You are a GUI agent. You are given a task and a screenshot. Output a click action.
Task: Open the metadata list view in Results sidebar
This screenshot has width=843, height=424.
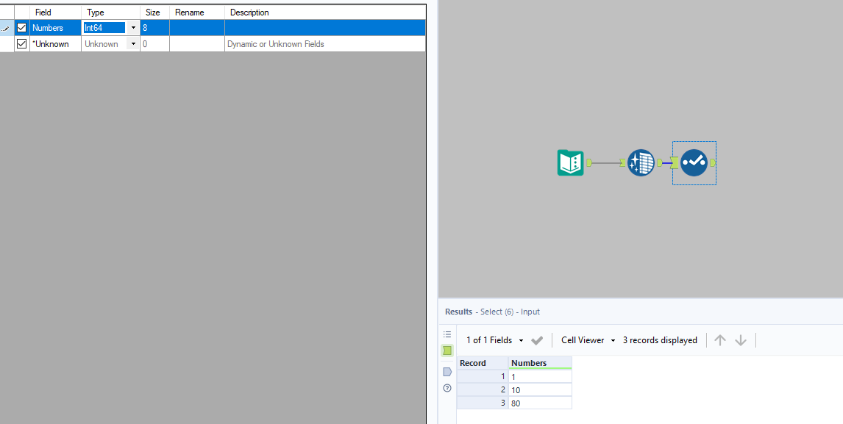(x=447, y=334)
